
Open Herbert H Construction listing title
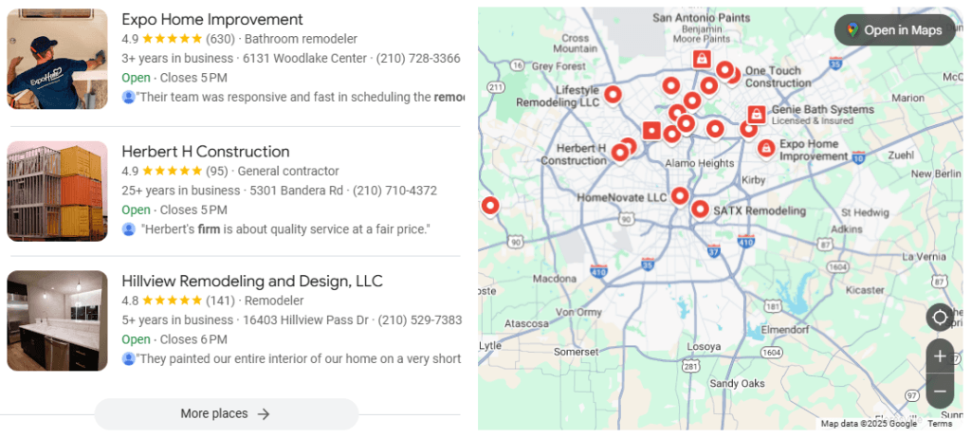click(206, 152)
